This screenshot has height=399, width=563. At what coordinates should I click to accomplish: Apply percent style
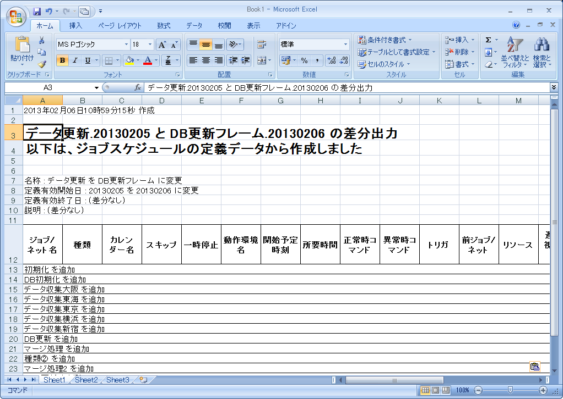(x=305, y=60)
